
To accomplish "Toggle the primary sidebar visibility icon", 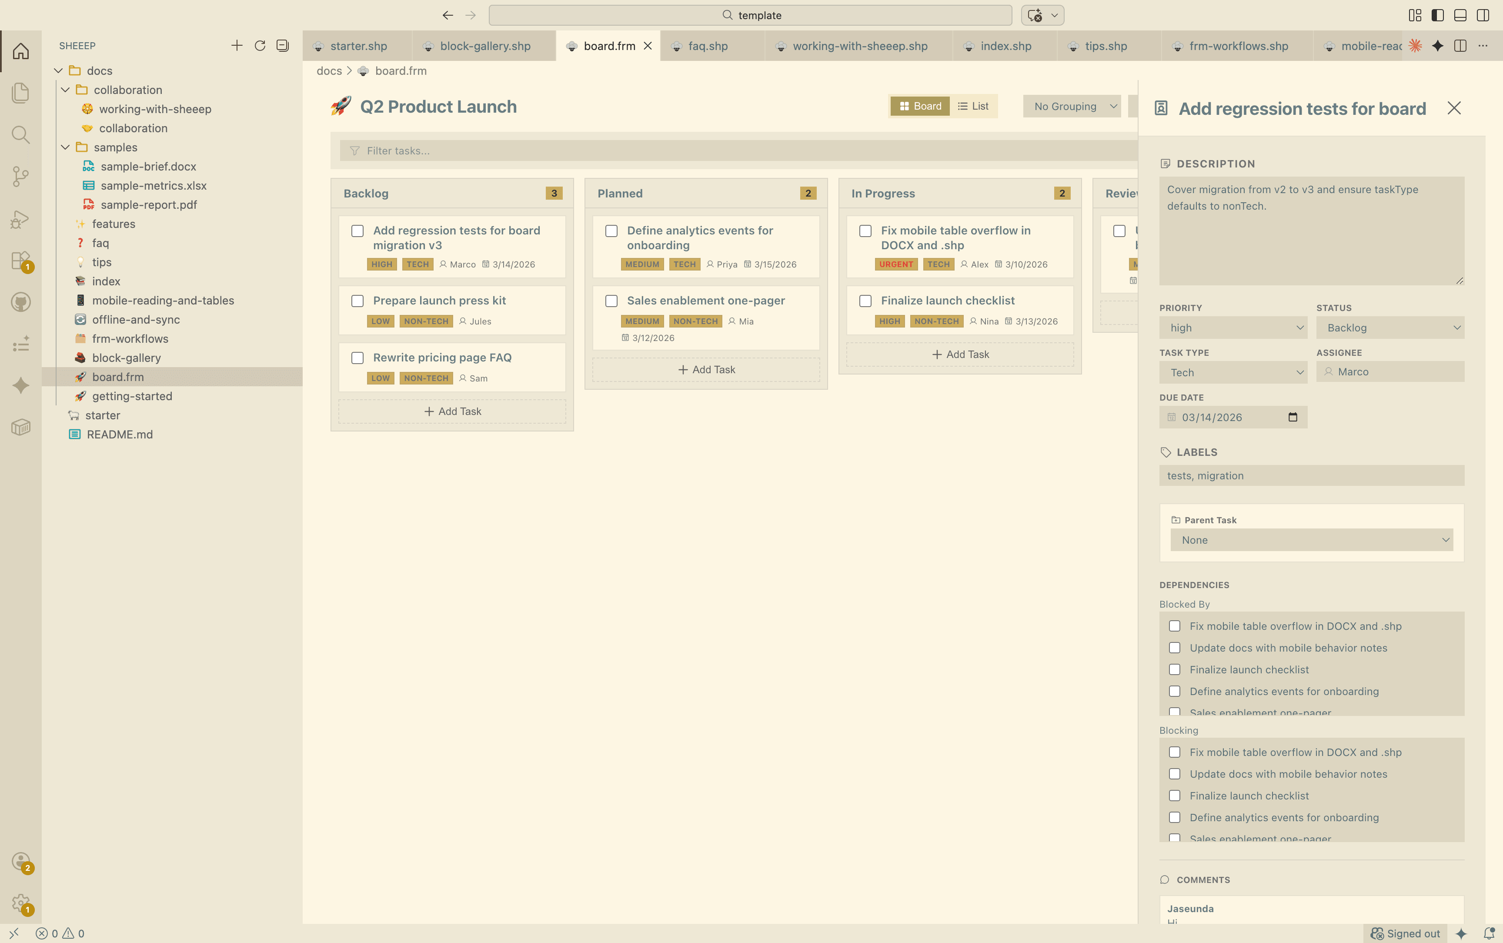I will pyautogui.click(x=1437, y=15).
